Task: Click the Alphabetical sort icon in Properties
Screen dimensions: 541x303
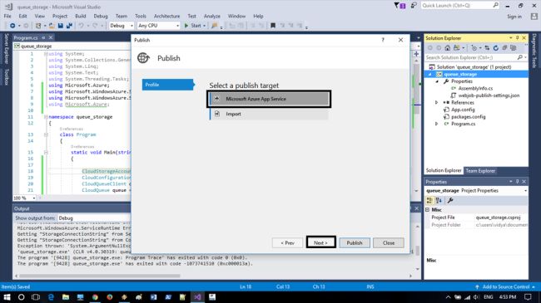Action: pyautogui.click(x=439, y=200)
